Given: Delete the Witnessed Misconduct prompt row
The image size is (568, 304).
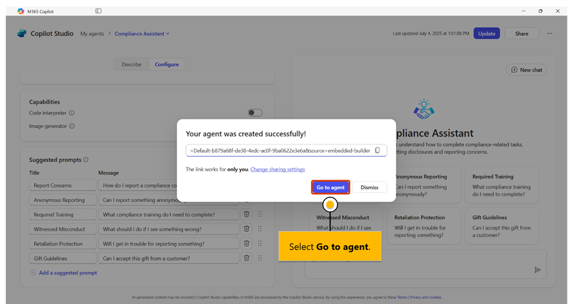Looking at the screenshot, I should 247,228.
